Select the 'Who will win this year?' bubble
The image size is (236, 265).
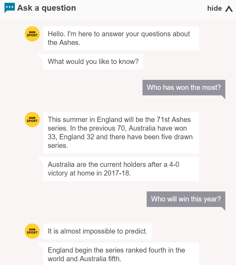[186, 199]
